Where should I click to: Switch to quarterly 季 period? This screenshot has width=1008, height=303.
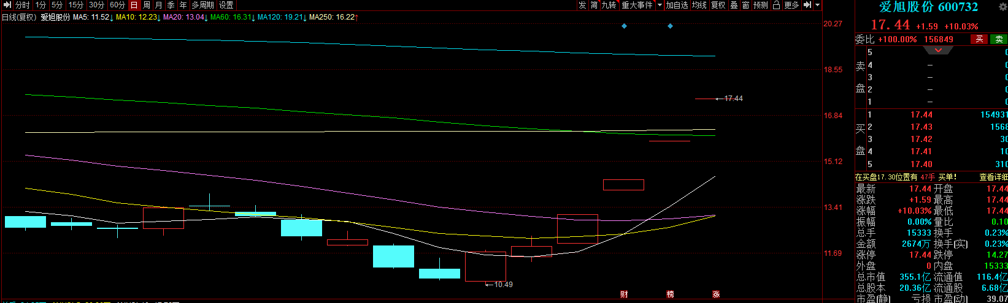point(171,5)
